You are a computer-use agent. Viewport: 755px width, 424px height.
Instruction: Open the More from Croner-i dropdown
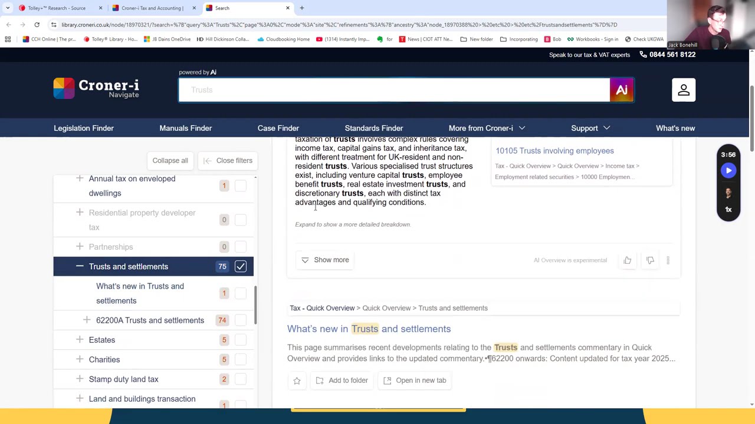click(x=487, y=128)
